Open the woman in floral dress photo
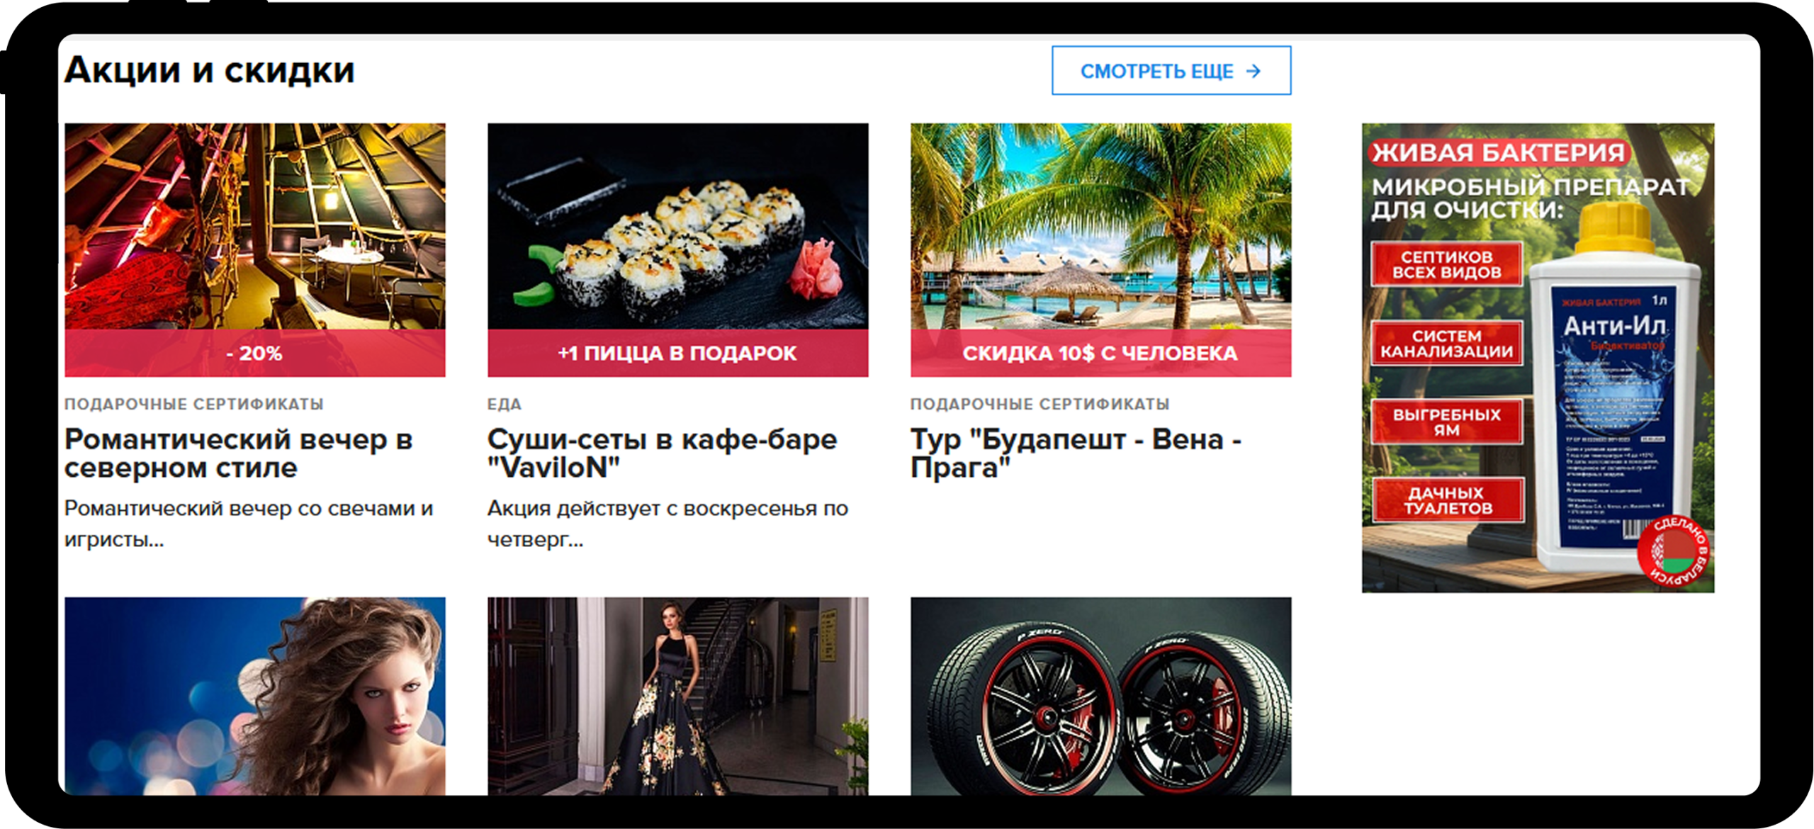Screen dimensions: 1814x829 (677, 696)
